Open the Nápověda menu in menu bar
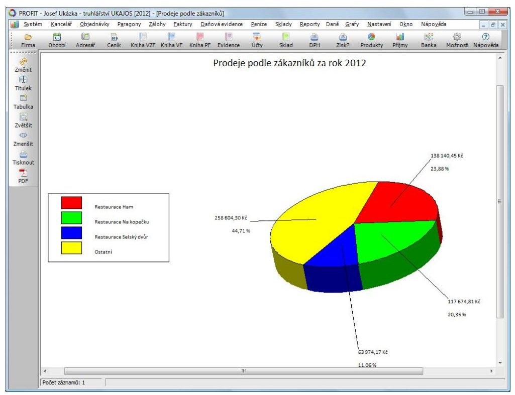The height and width of the screenshot is (395, 515). [x=434, y=24]
